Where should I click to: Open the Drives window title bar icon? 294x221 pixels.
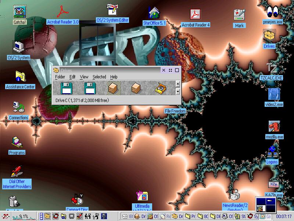click(56, 70)
